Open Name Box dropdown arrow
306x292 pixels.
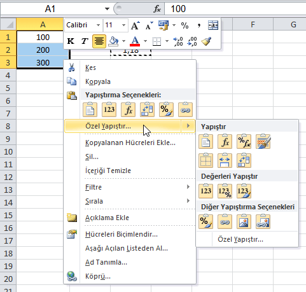(107, 9)
